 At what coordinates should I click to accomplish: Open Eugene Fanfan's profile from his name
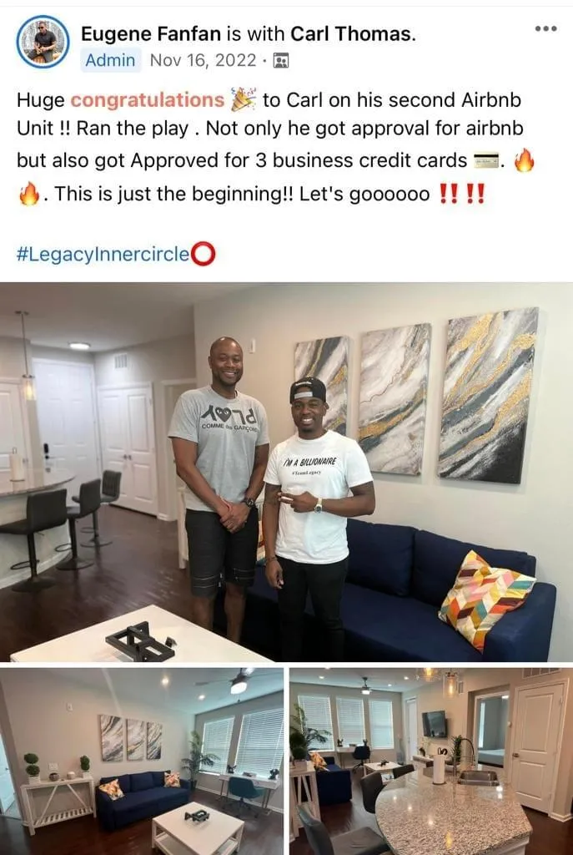151,34
